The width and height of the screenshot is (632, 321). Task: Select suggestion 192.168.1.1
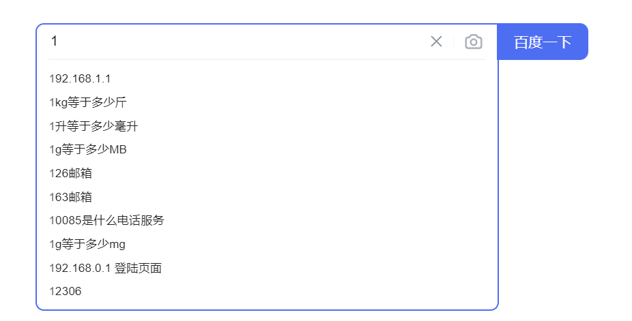pyautogui.click(x=80, y=78)
